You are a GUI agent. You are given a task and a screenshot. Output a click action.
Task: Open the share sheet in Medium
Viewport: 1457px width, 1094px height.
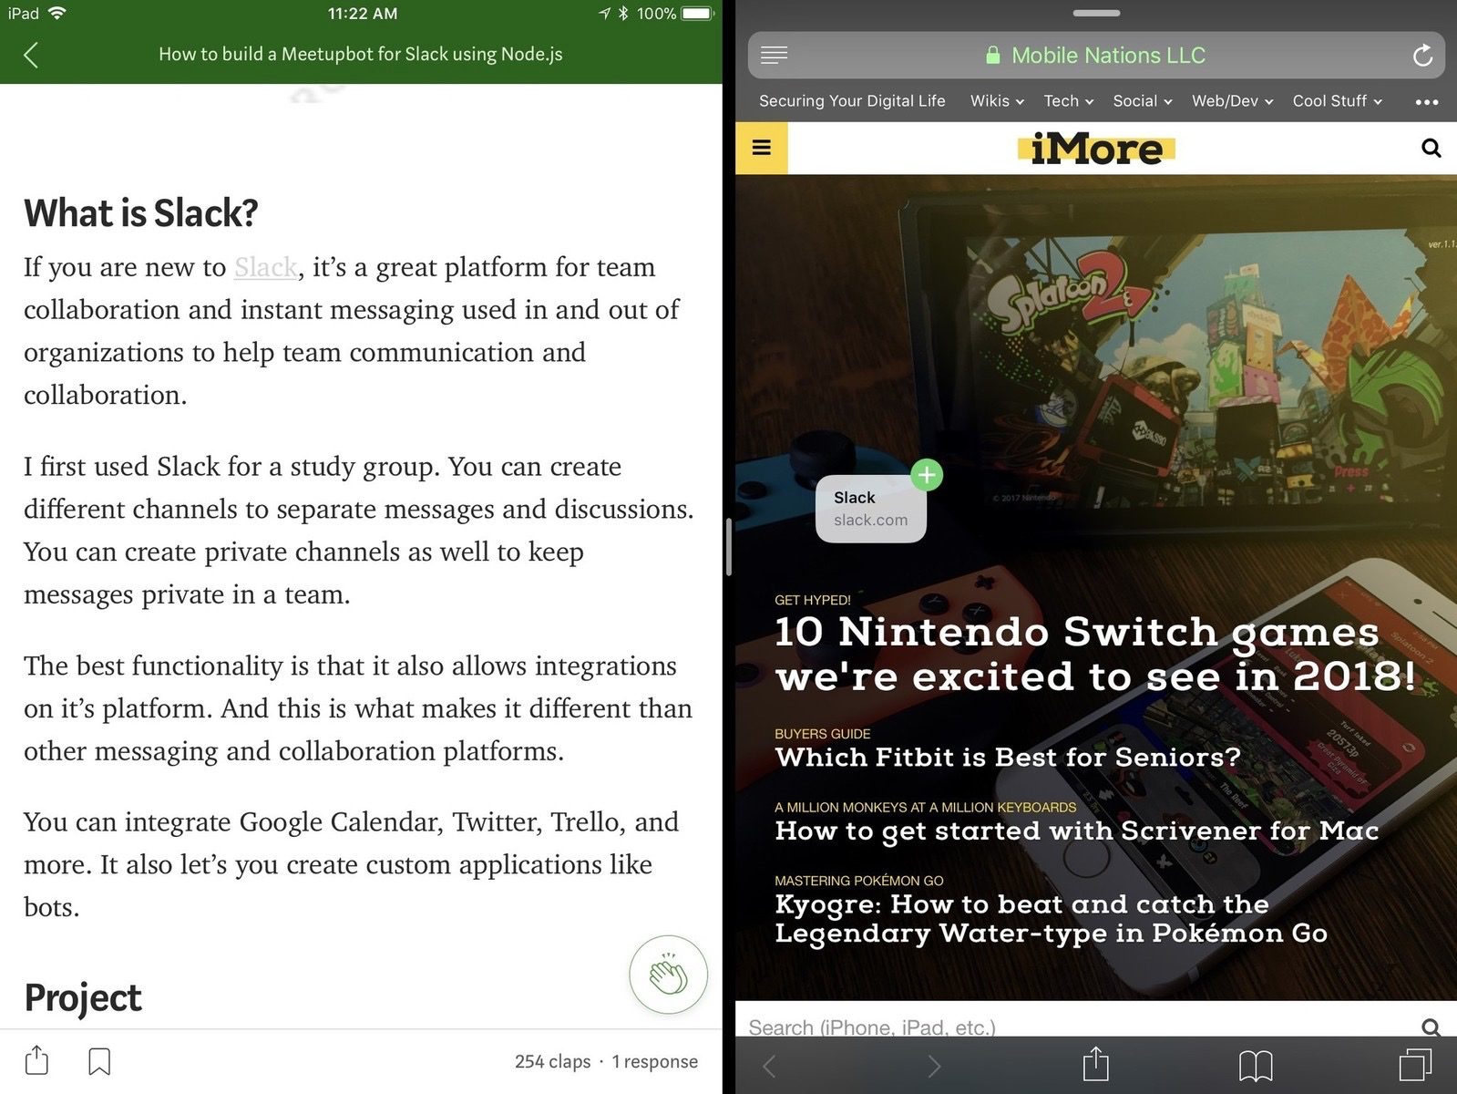click(x=36, y=1060)
